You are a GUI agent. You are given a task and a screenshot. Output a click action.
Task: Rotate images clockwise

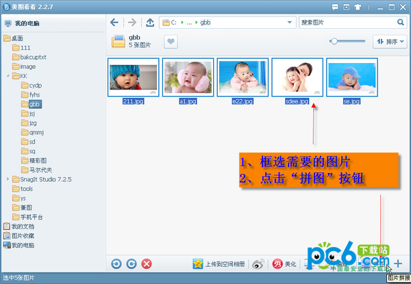click(130, 263)
